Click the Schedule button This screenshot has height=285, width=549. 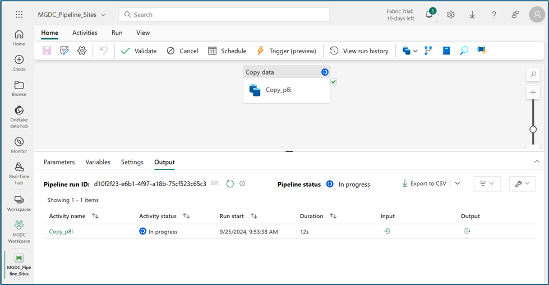tap(227, 50)
